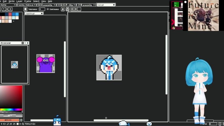This screenshot has width=224, height=126.
Task: Click the paint bucket tool icon
Action: click(25, 9)
